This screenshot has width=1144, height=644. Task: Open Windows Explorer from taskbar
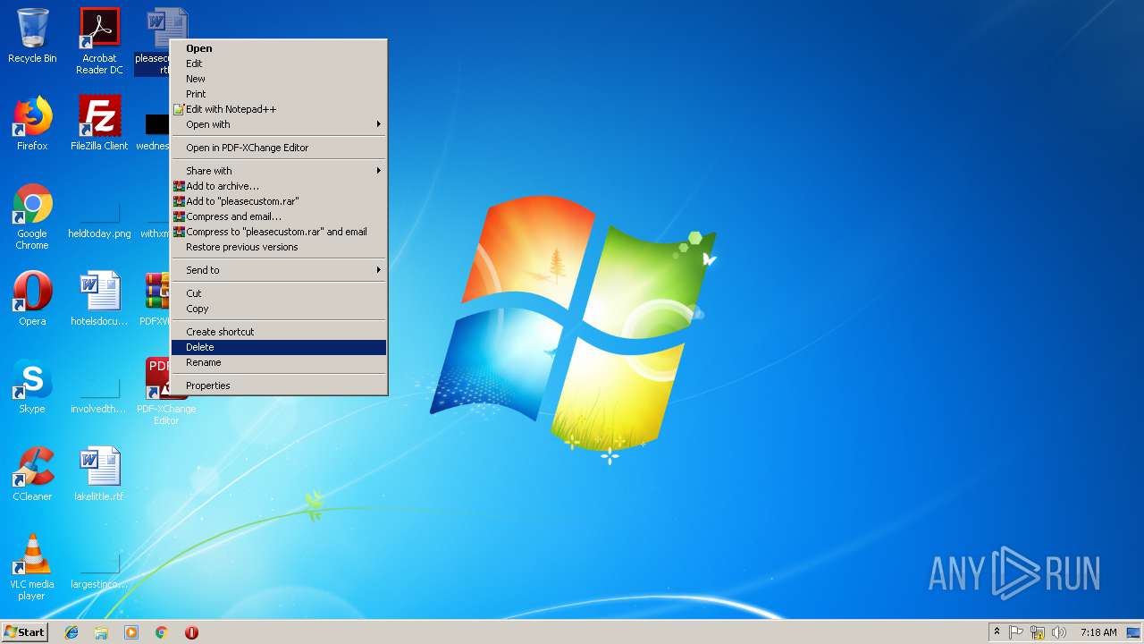101,632
